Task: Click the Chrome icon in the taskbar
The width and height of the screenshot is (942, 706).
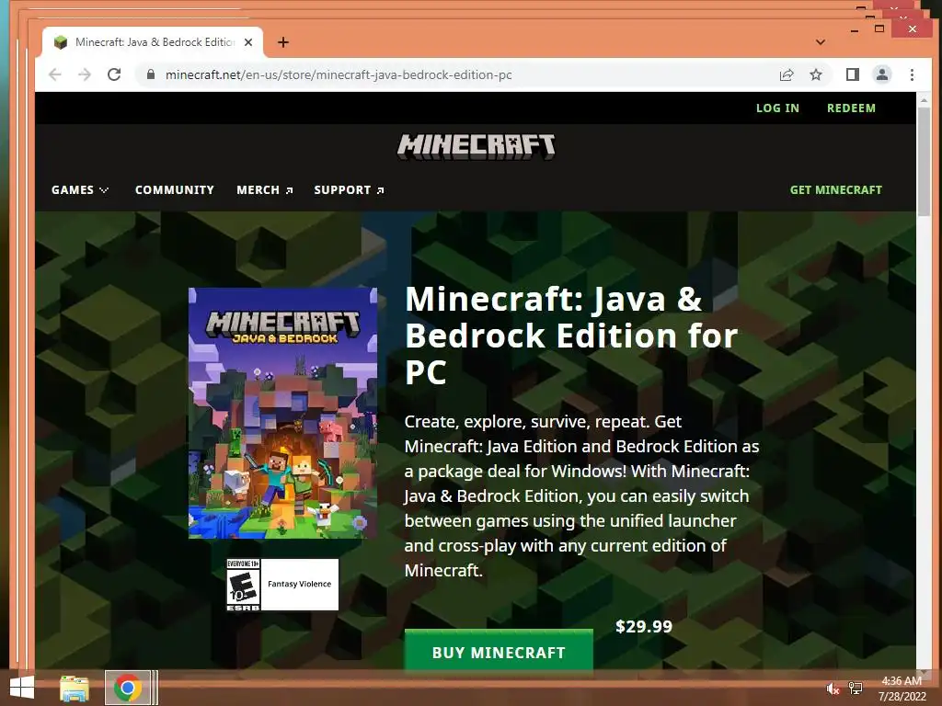Action: pyautogui.click(x=127, y=688)
